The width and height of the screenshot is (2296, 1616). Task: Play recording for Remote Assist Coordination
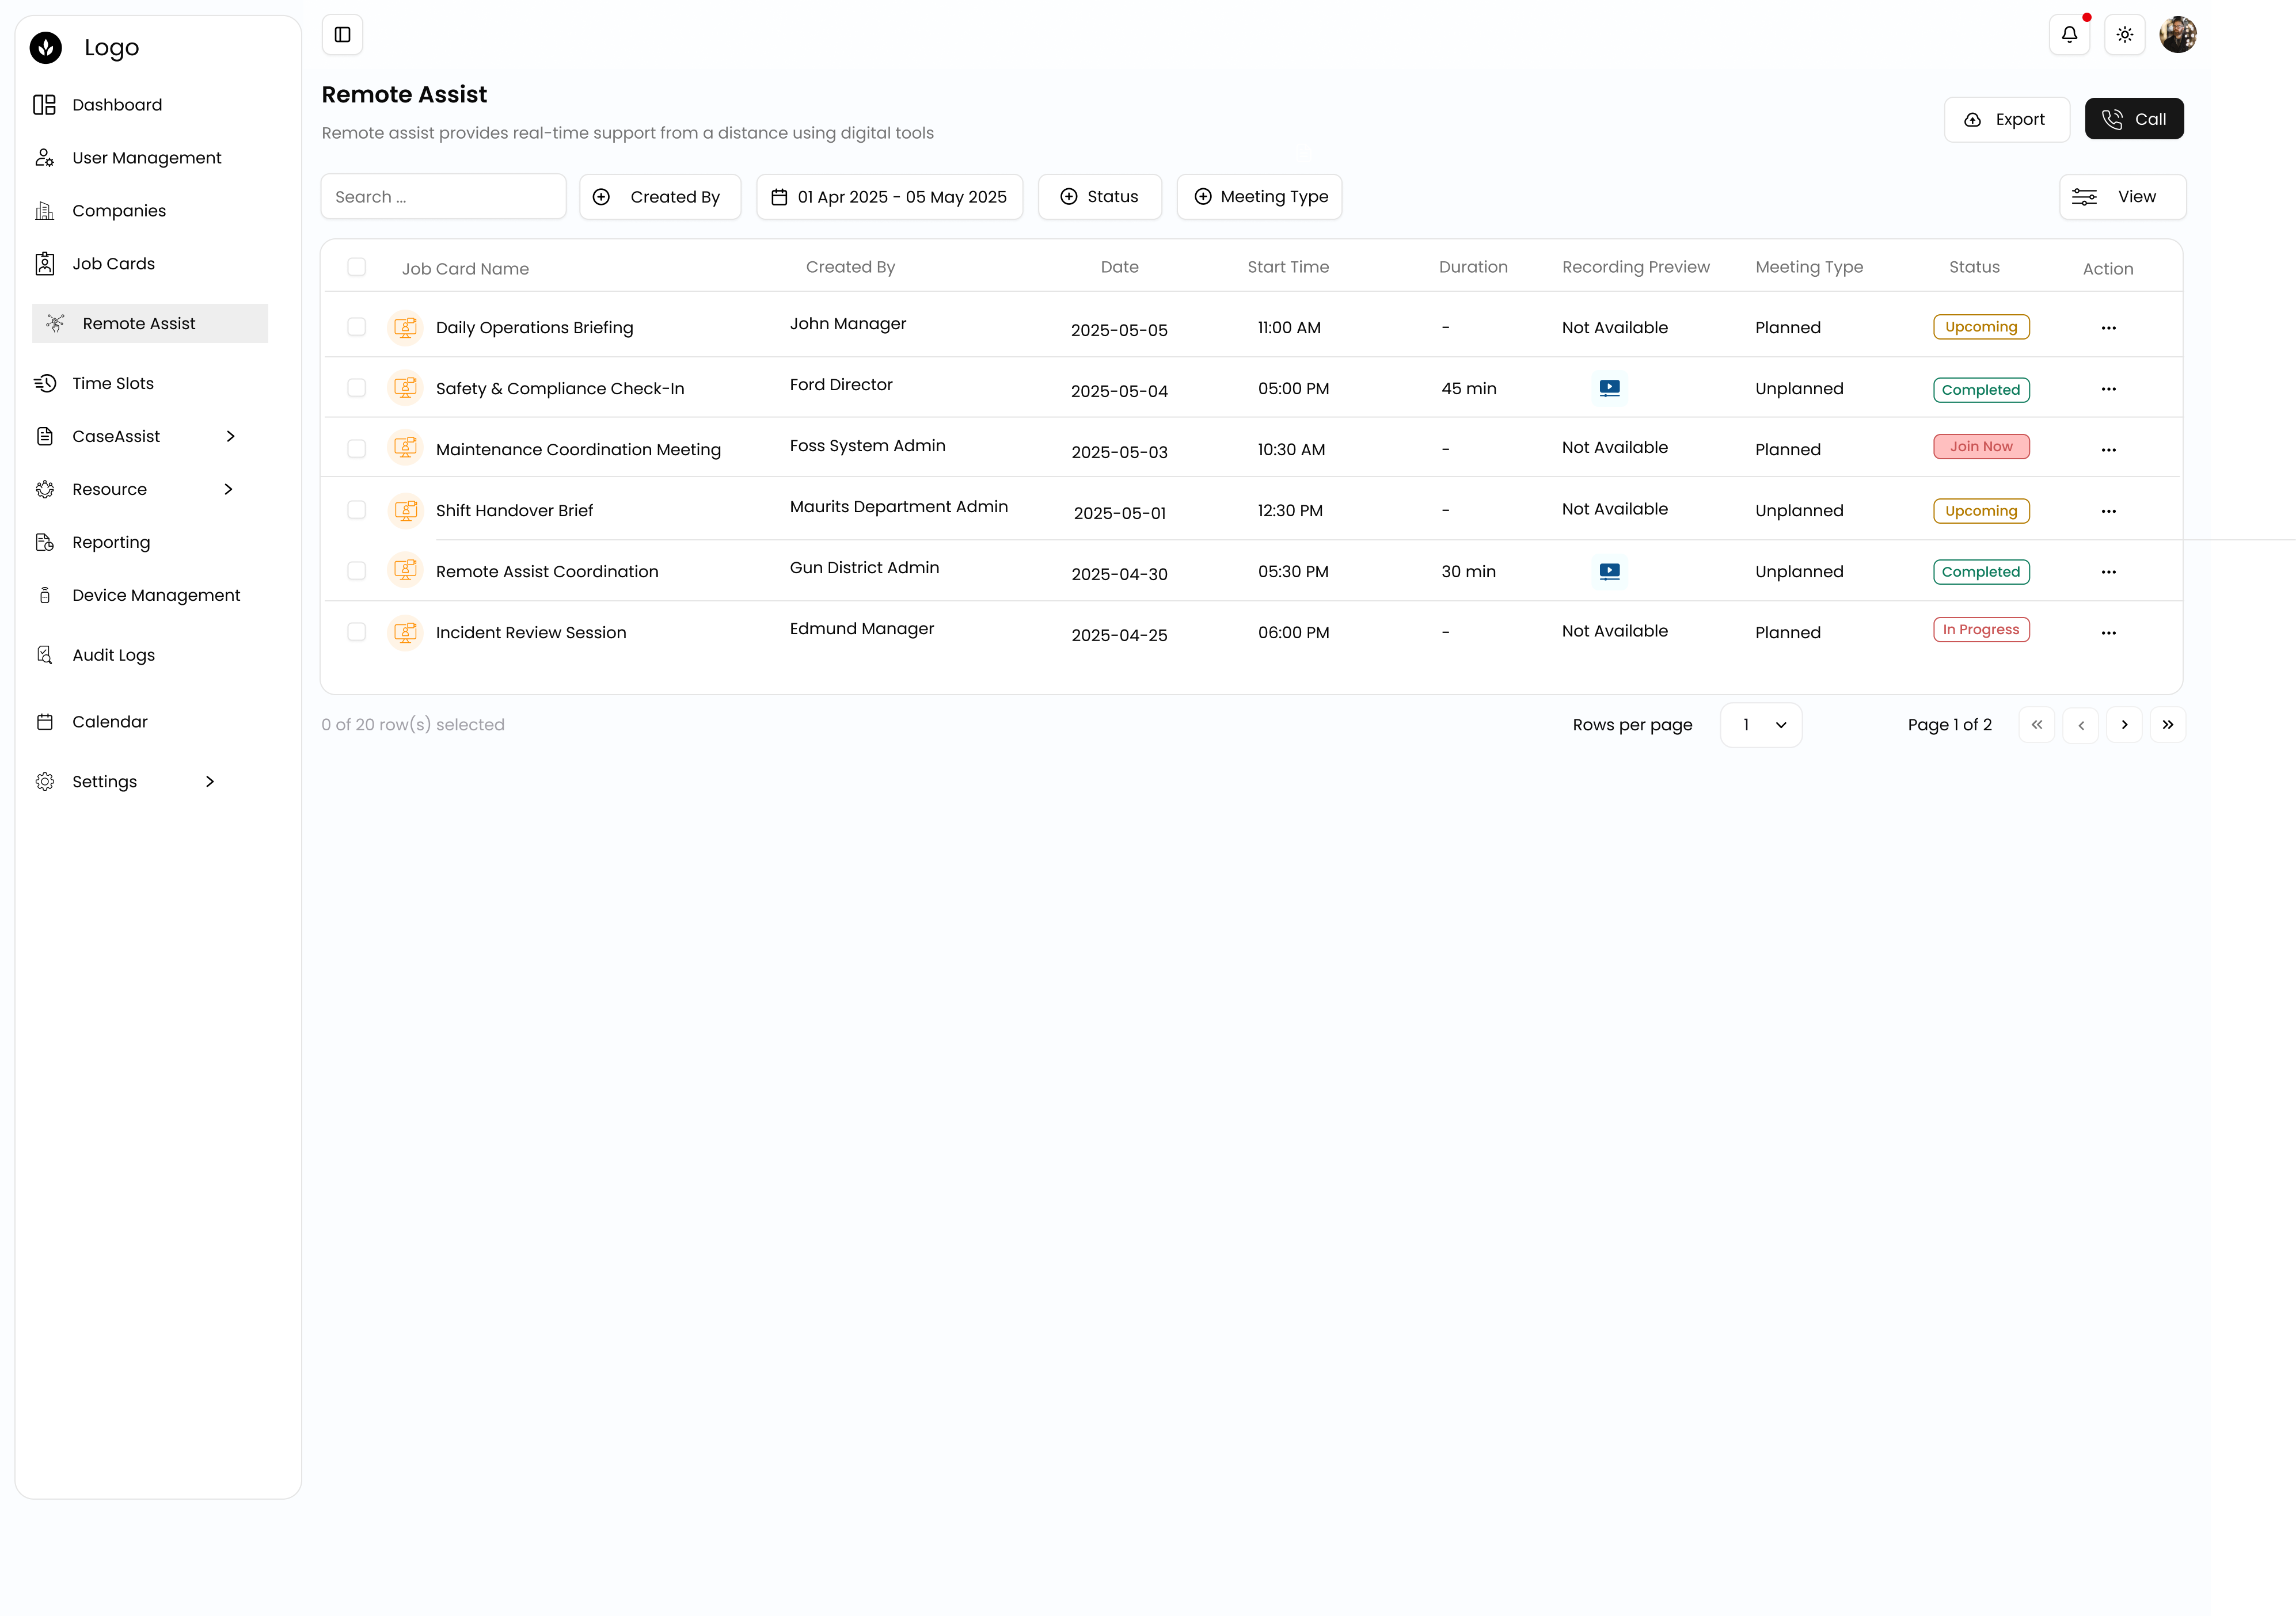pyautogui.click(x=1609, y=571)
